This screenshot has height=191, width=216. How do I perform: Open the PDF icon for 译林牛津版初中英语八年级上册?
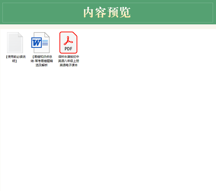click(68, 43)
